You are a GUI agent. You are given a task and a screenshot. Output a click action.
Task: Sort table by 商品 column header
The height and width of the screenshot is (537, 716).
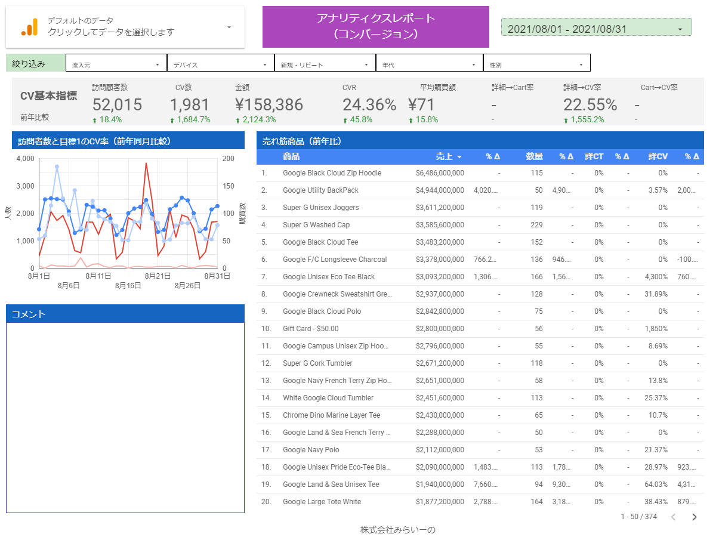click(291, 157)
